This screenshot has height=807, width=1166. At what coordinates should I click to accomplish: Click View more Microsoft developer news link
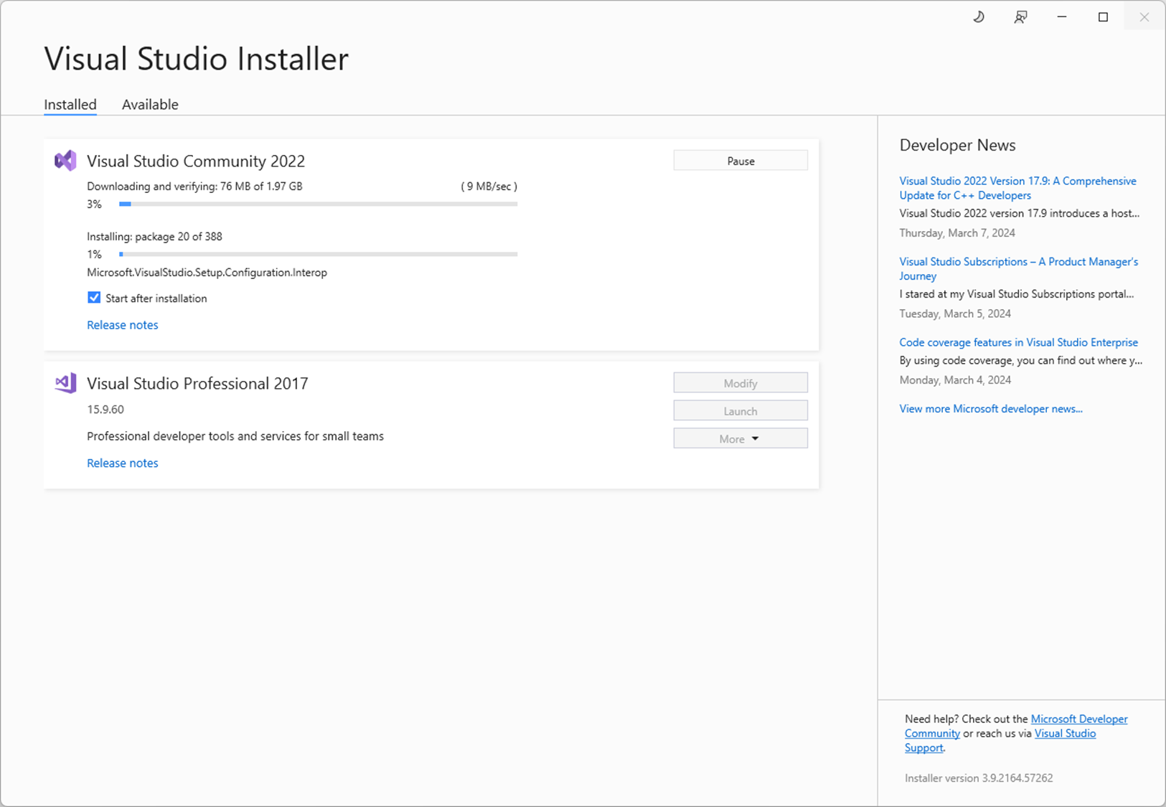(991, 409)
